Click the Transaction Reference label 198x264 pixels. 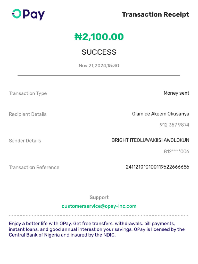click(x=34, y=167)
